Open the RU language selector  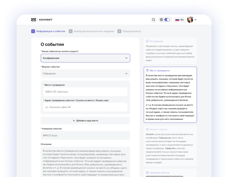pyautogui.click(x=179, y=20)
